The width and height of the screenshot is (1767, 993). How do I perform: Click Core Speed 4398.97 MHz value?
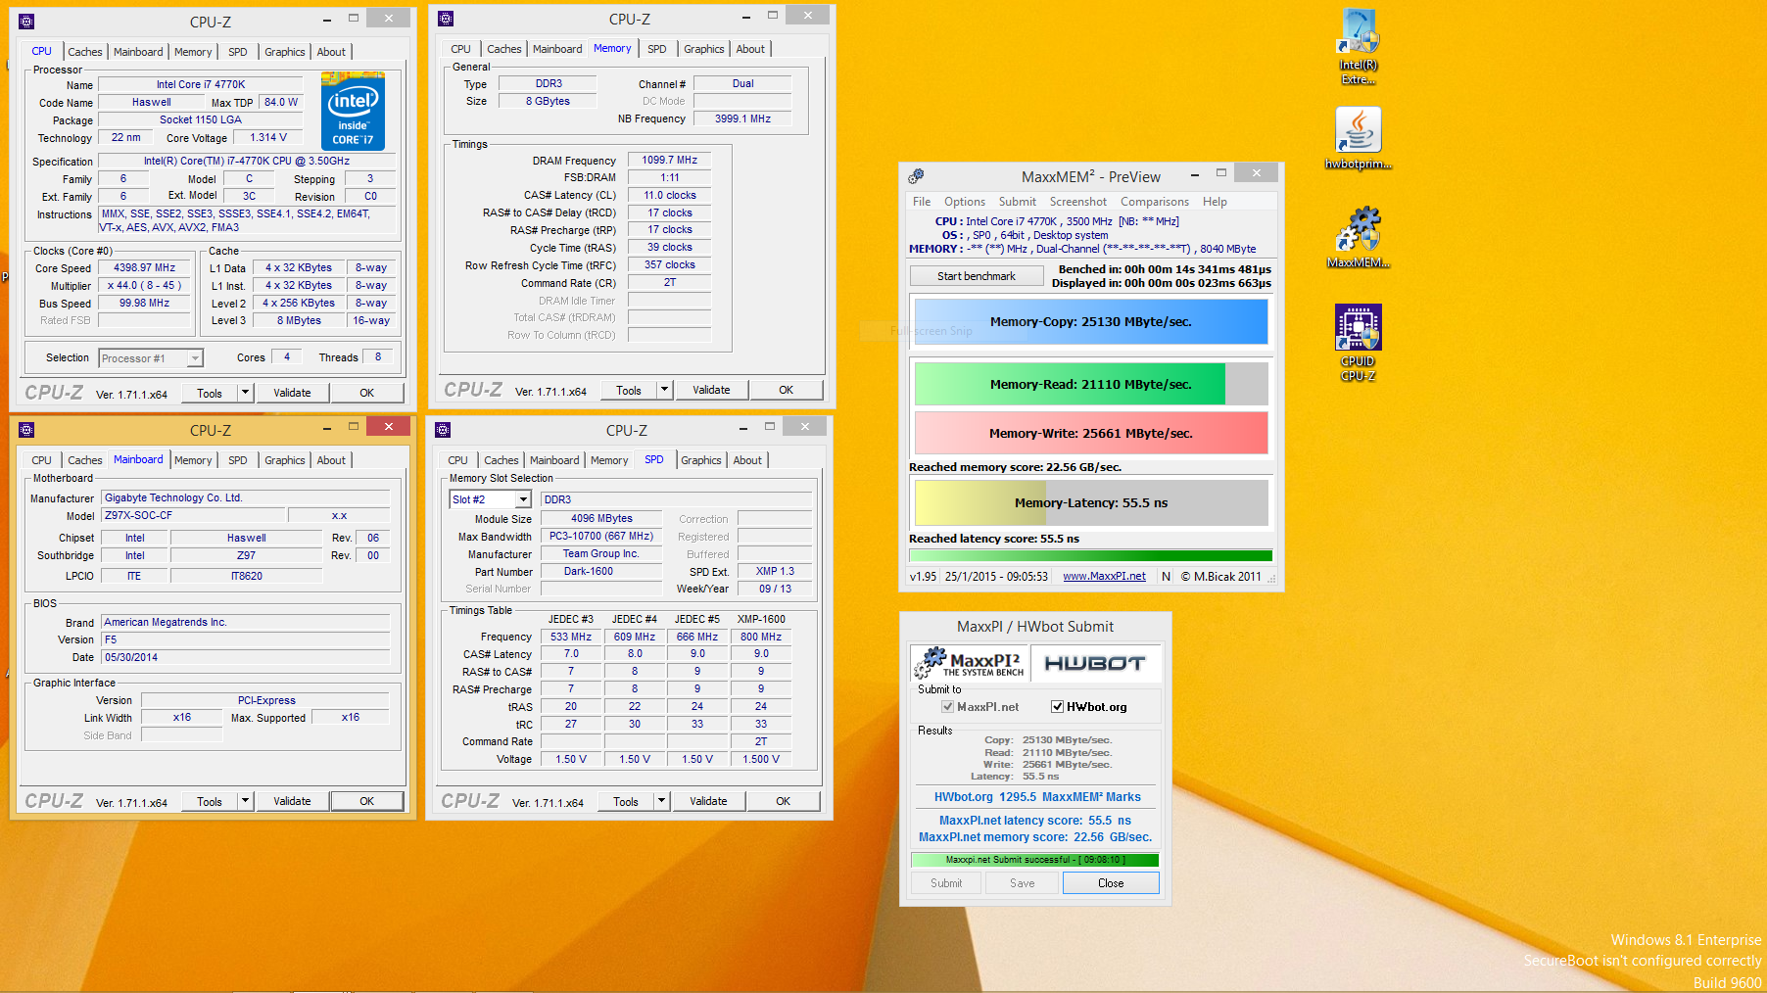point(144,267)
